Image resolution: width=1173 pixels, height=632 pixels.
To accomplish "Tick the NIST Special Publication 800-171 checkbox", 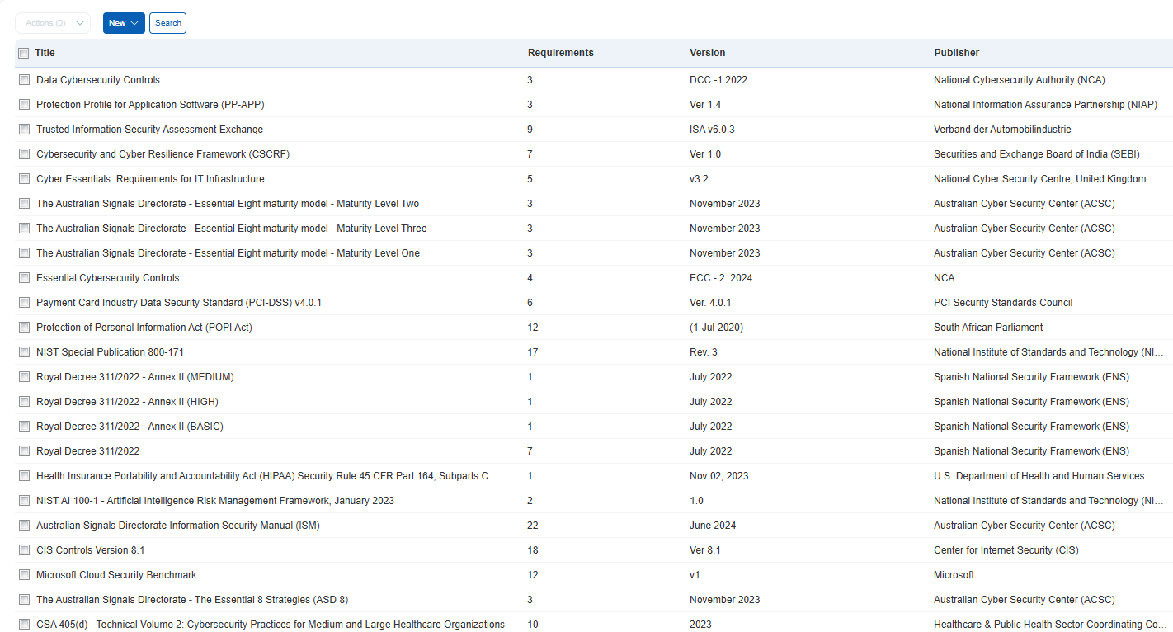I will point(24,352).
